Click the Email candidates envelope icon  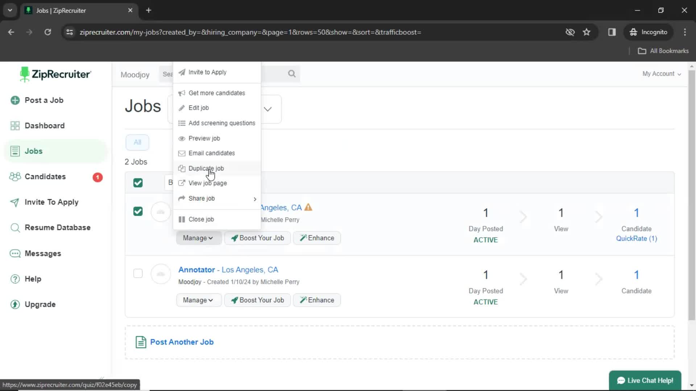click(181, 153)
